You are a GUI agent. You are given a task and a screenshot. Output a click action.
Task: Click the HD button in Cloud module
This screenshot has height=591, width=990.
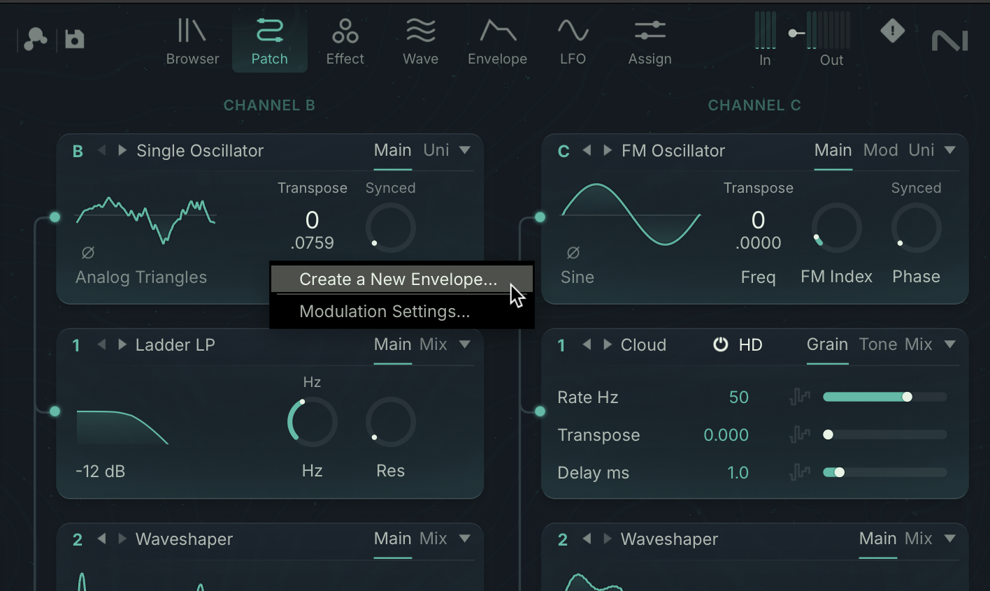[750, 344]
